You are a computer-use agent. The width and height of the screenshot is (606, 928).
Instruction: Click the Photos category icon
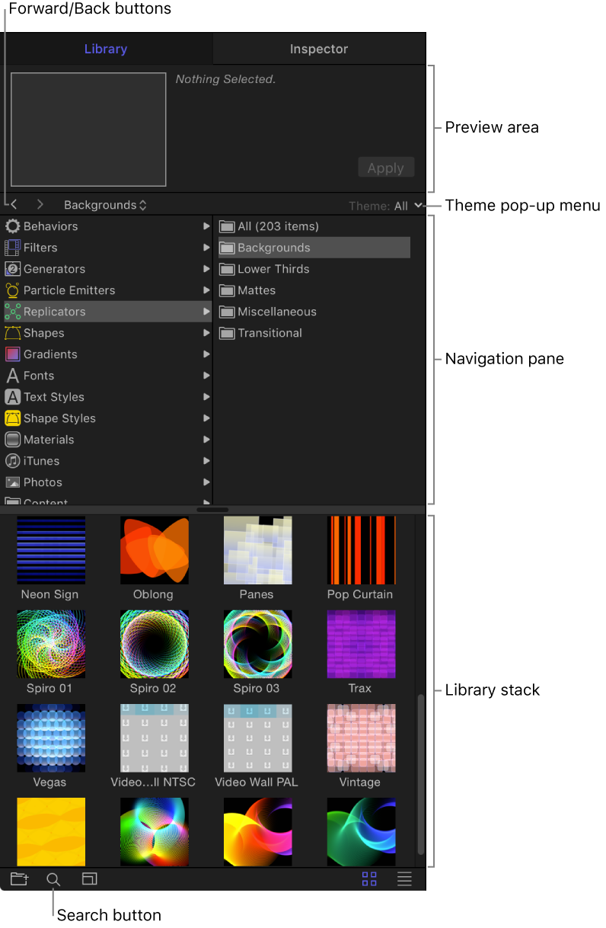12,482
